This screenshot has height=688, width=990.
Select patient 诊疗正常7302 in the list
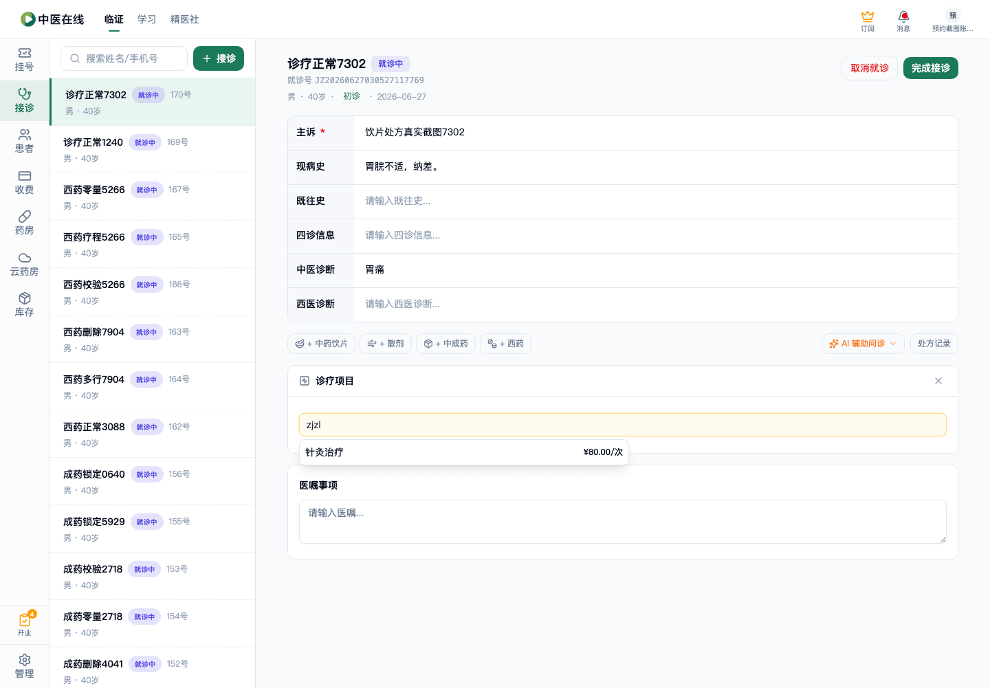(153, 102)
